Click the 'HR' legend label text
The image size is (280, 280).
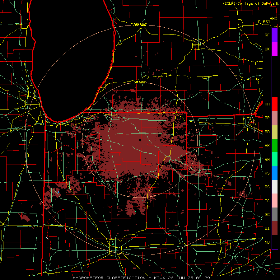coord(267,146)
